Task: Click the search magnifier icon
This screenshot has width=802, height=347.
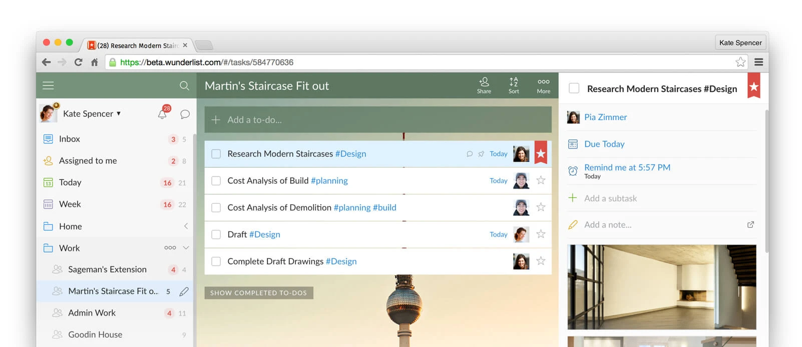Action: [184, 85]
